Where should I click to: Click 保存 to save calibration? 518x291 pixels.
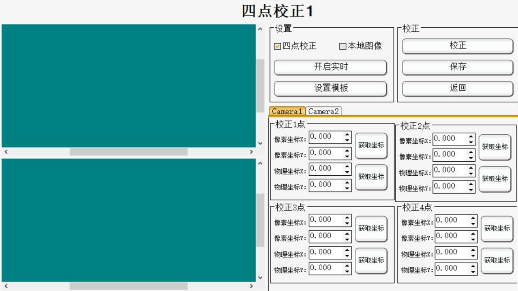point(456,67)
